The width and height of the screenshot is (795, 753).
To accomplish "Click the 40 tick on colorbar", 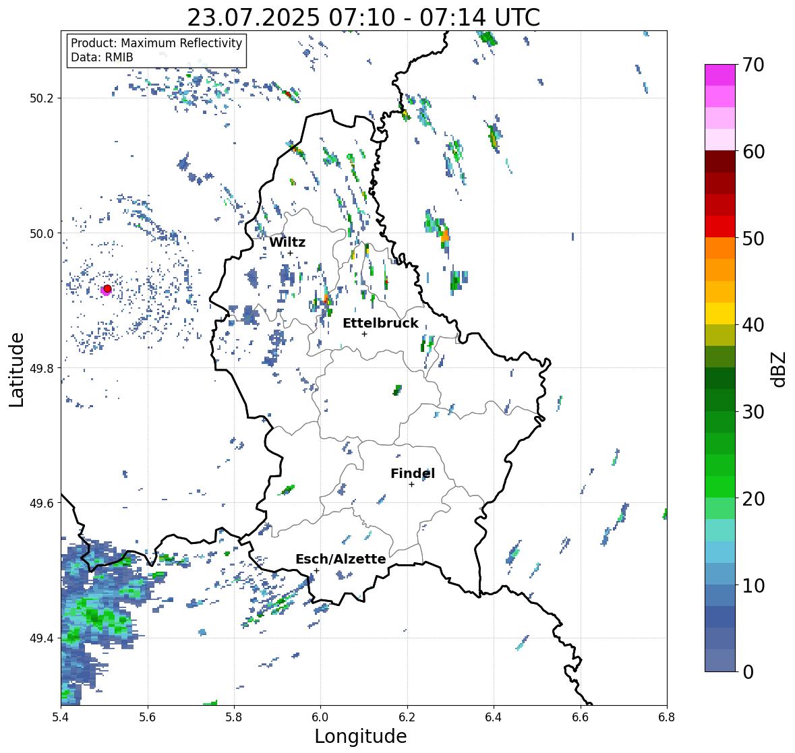I will click(x=753, y=325).
